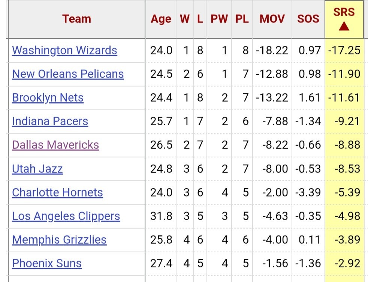Image resolution: width=368 pixels, height=282 pixels.
Task: Click the Phoenix Suns link
Action: click(47, 263)
